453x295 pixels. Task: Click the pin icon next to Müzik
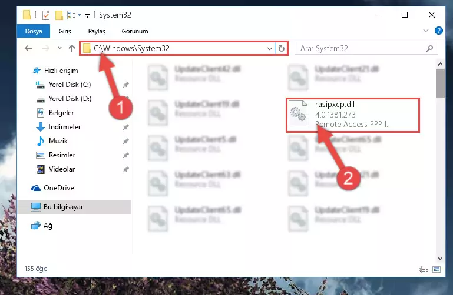pos(125,141)
